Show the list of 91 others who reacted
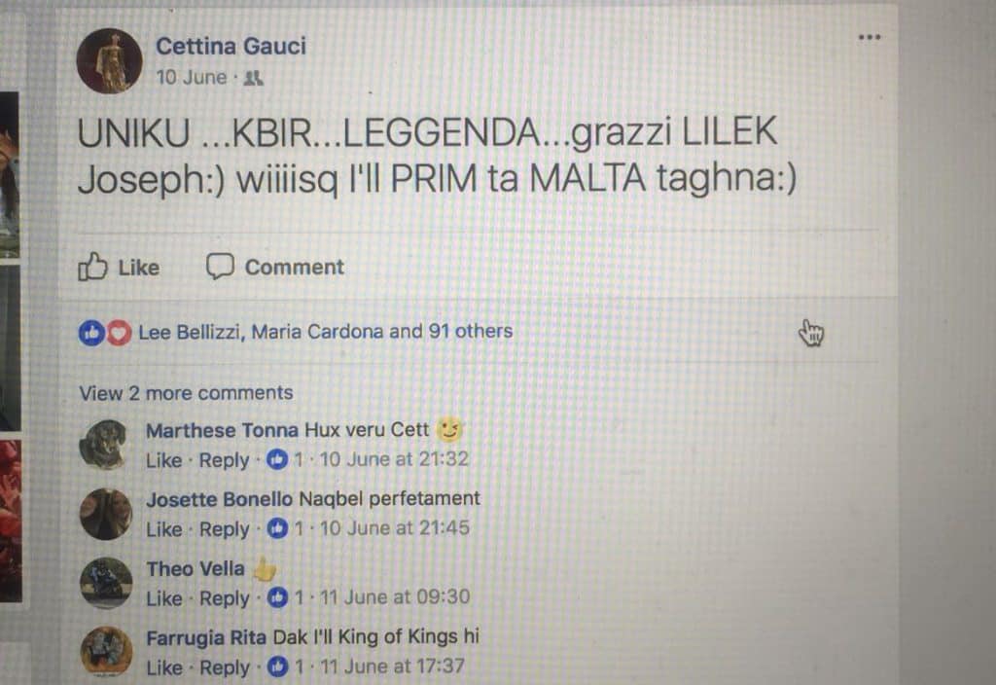 point(471,331)
